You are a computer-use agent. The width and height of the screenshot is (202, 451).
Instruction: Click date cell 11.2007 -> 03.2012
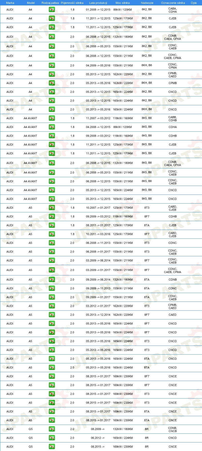click(x=98, y=118)
